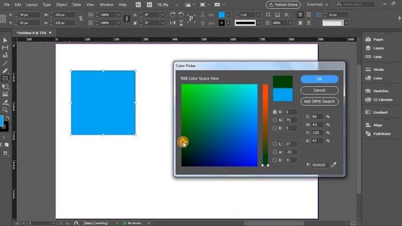Viewport: 402px width, 226px height.
Task: Flip the object vertically
Action: [x=181, y=23]
